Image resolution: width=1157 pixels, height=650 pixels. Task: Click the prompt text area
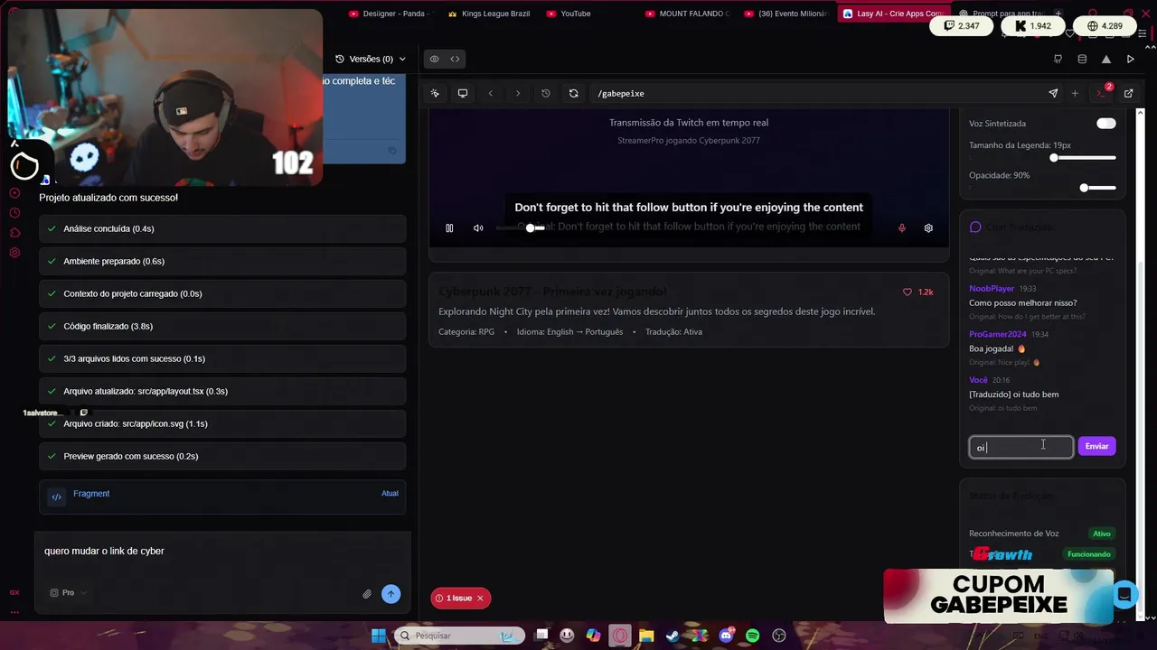click(x=222, y=552)
